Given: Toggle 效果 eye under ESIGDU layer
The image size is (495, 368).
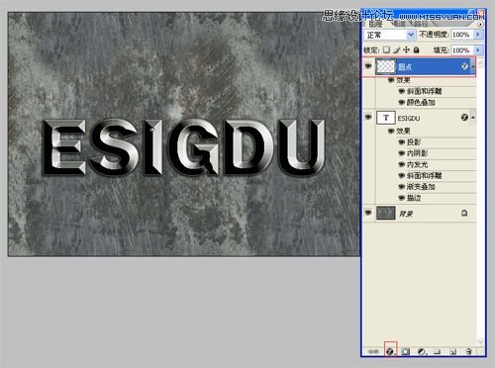Looking at the screenshot, I should [x=391, y=132].
